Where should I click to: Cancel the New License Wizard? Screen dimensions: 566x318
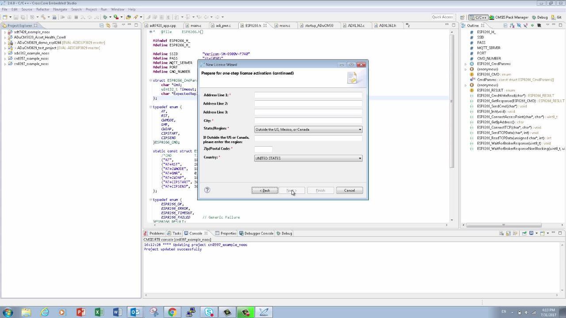coord(349,190)
